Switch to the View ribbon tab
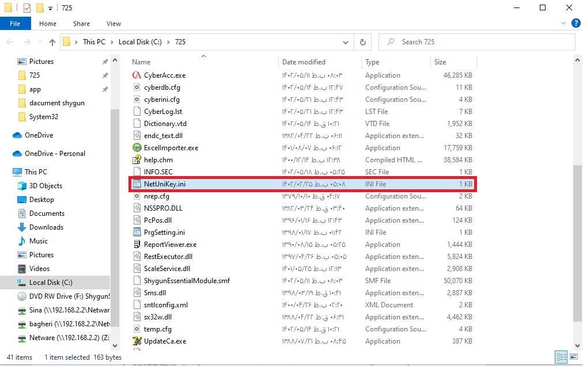This screenshot has width=583, height=366. (x=113, y=24)
